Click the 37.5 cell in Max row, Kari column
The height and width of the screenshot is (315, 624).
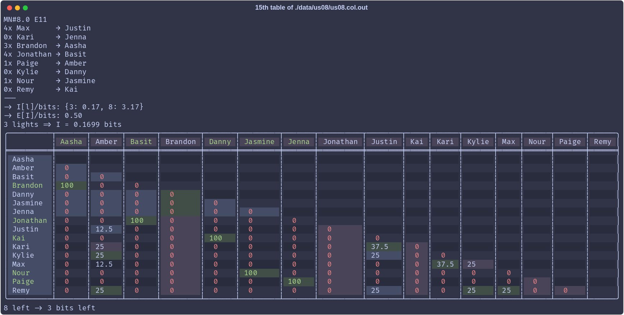pos(445,264)
